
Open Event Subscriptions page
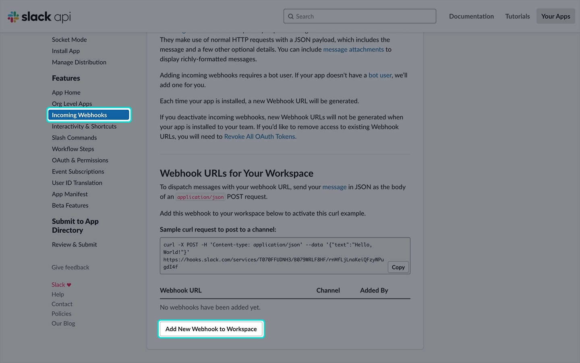click(78, 171)
